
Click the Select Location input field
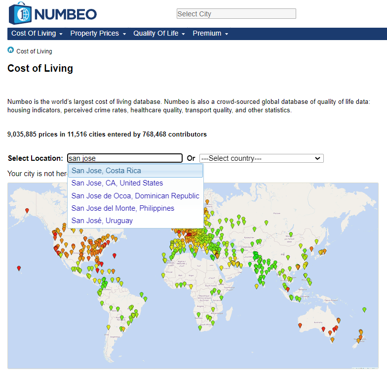click(x=124, y=158)
